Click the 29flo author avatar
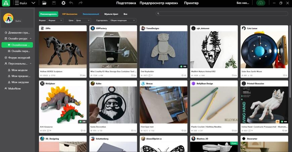 pyautogui.click(x=42, y=28)
